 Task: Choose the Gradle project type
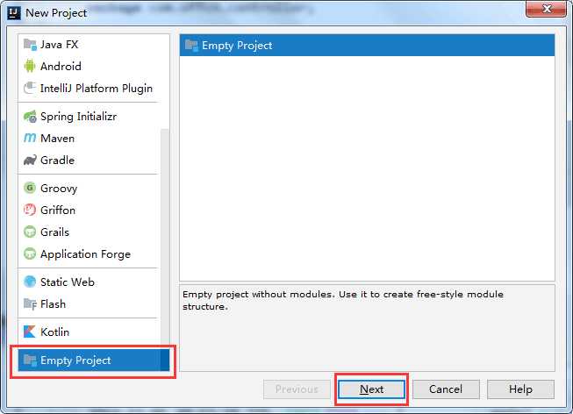click(89, 160)
